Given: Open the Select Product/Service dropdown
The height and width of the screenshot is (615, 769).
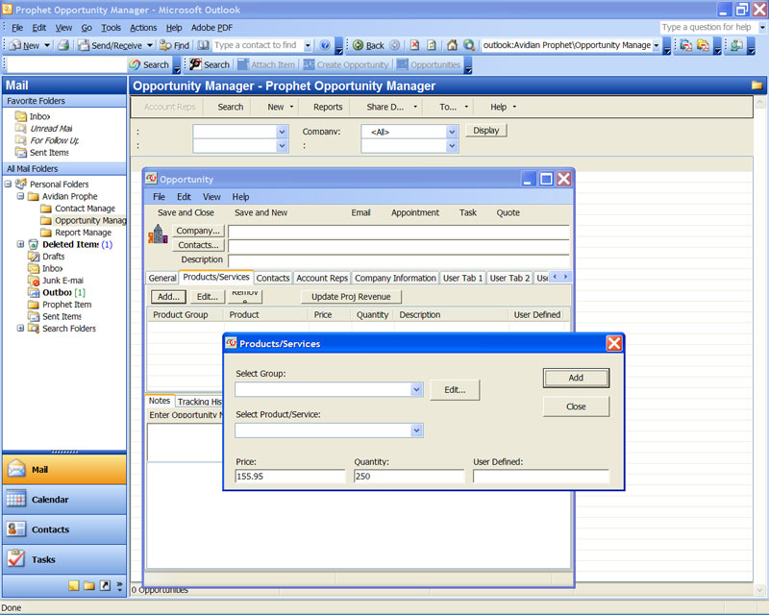Looking at the screenshot, I should pos(416,430).
